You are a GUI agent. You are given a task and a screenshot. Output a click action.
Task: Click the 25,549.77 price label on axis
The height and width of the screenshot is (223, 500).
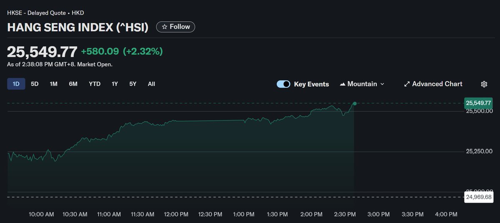pyautogui.click(x=478, y=103)
